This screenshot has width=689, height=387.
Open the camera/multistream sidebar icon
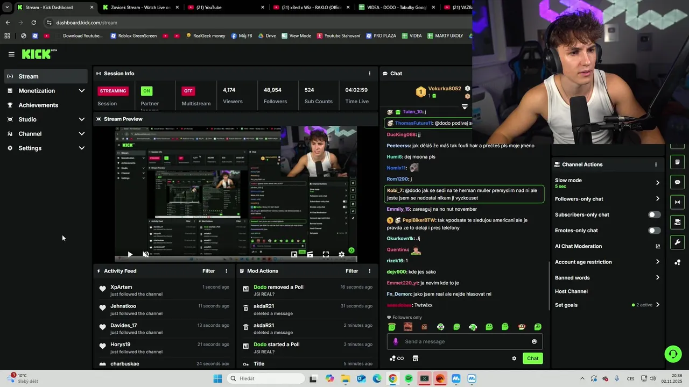pos(677,222)
